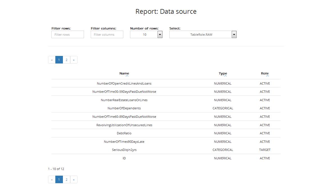Focus the Filter columns input box
This screenshot has height=188, width=330.
(107, 35)
